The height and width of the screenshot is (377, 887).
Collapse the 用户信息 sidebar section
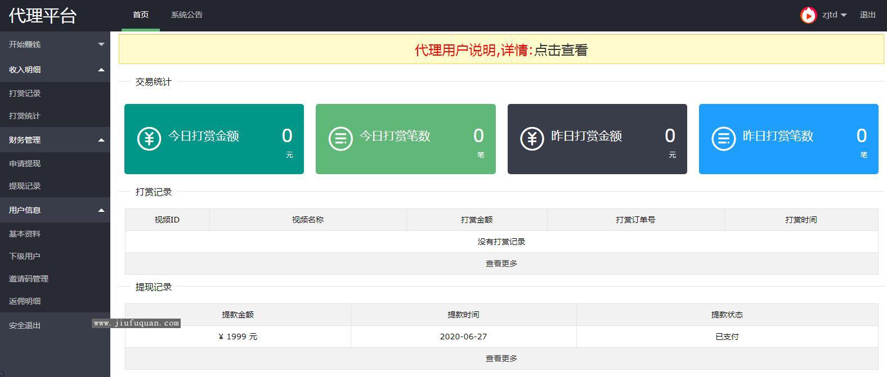[x=55, y=210]
